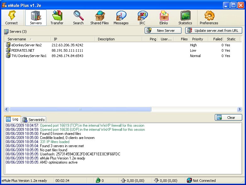Image resolution: width=246 pixels, height=185 pixels.
Task: Click IP 212.63.206.35:4242
Action: point(67,45)
